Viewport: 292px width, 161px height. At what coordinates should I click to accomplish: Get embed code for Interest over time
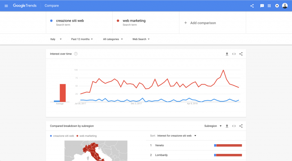point(234,54)
